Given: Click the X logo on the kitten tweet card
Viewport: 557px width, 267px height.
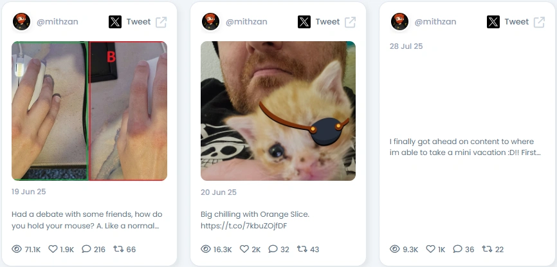Looking at the screenshot, I should coord(304,22).
